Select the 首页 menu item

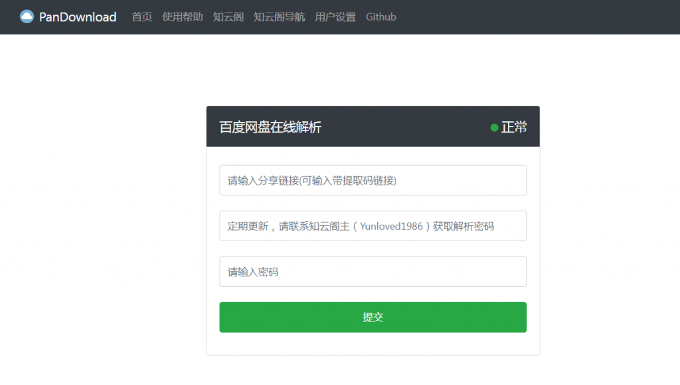141,17
